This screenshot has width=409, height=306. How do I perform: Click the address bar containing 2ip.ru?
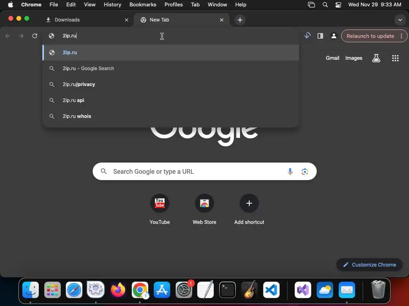[171, 36]
